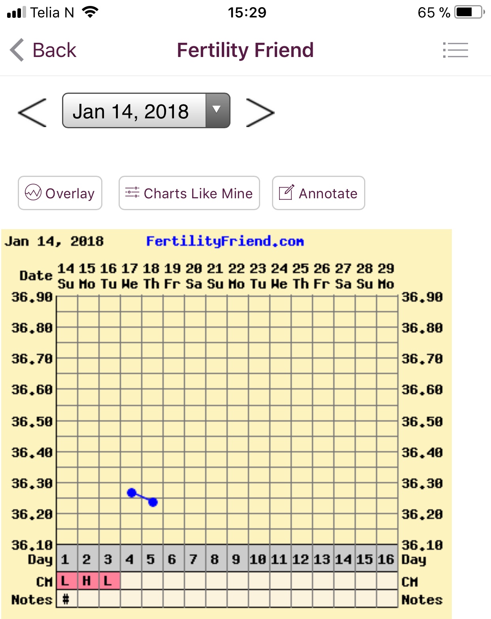Viewport: 491px width, 619px height.
Task: Tap the Back text link
Action: pyautogui.click(x=54, y=50)
